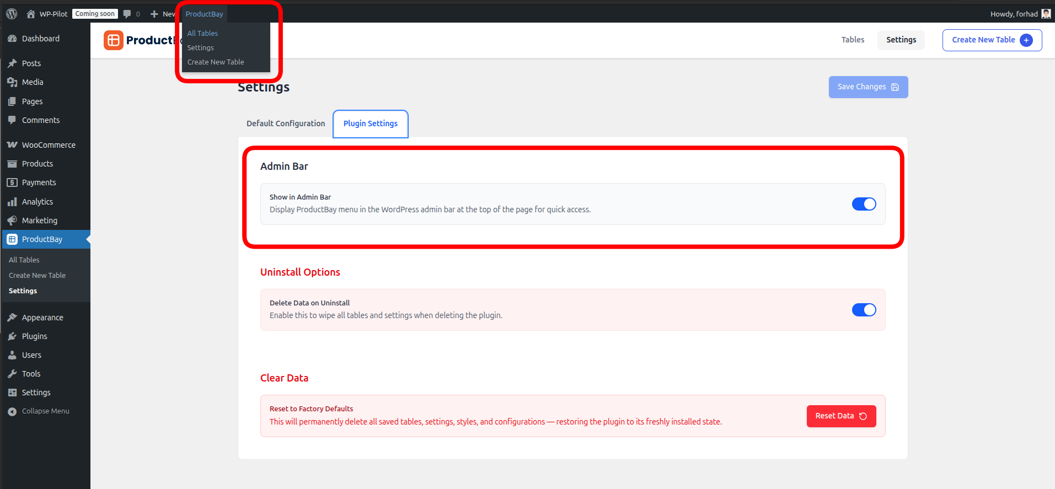
Task: Open the Settings header tab
Action: pos(901,40)
